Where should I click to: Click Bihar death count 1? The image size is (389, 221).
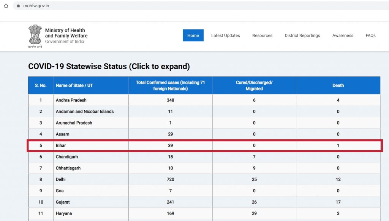338,146
